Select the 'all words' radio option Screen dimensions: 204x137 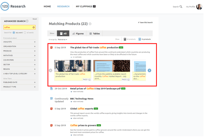pos(25,33)
